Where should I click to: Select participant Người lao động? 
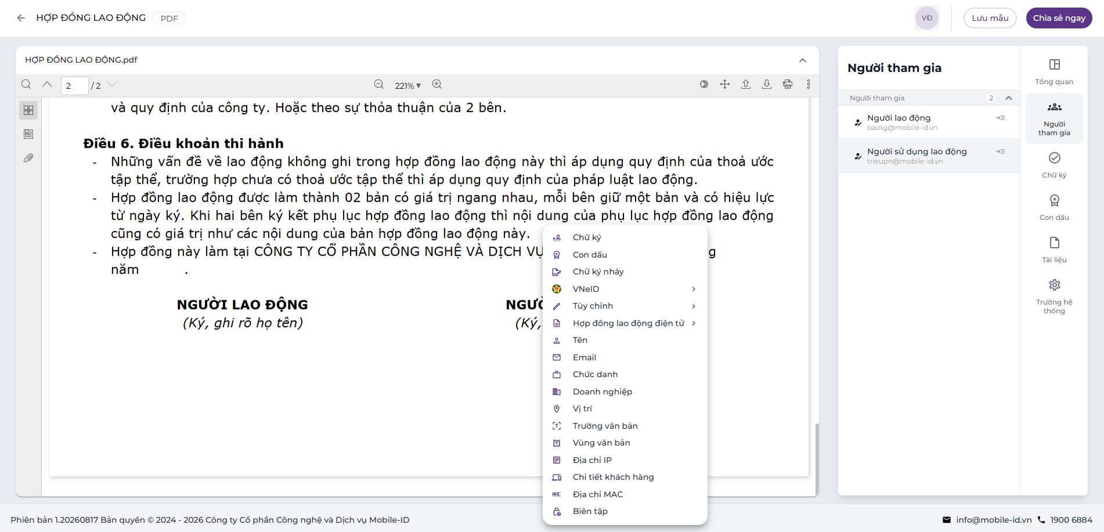tap(929, 122)
